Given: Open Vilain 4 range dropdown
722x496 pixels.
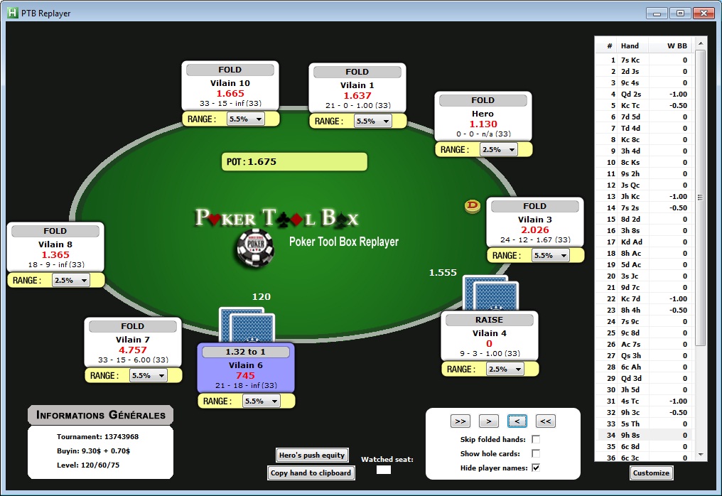Looking at the screenshot, I should pyautogui.click(x=505, y=369).
